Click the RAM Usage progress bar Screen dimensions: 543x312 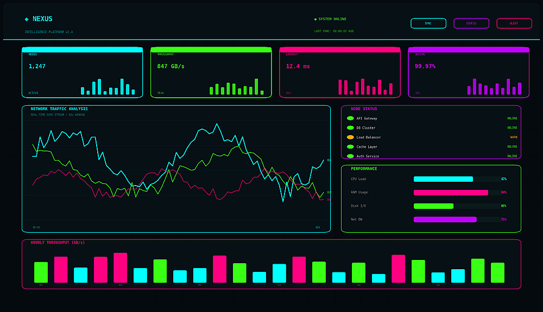click(x=457, y=192)
